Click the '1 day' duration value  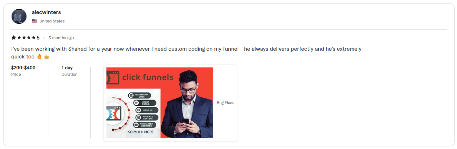[x=67, y=68]
